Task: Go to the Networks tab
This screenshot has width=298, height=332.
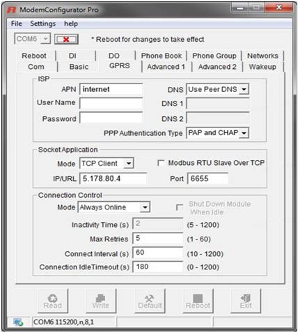Action: click(262, 56)
